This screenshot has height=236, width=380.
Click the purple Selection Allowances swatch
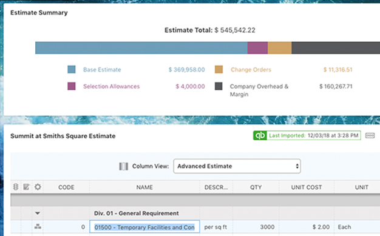tap(72, 86)
